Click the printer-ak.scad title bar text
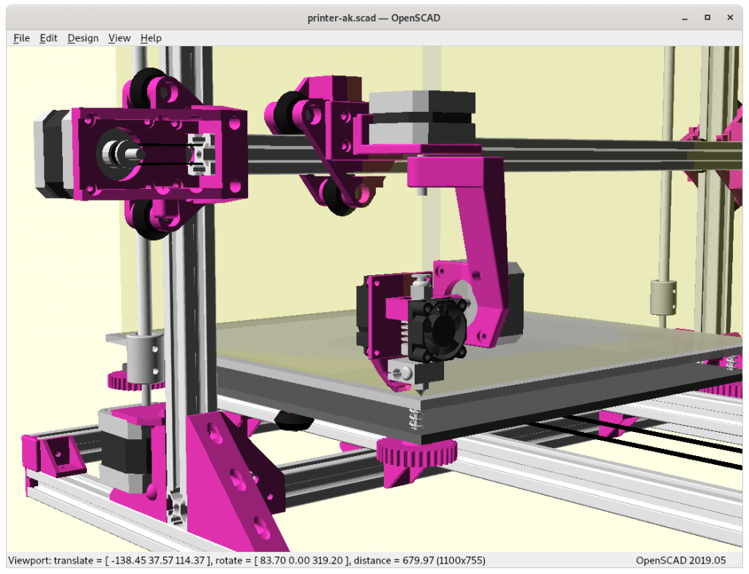This screenshot has width=749, height=574. (x=374, y=18)
